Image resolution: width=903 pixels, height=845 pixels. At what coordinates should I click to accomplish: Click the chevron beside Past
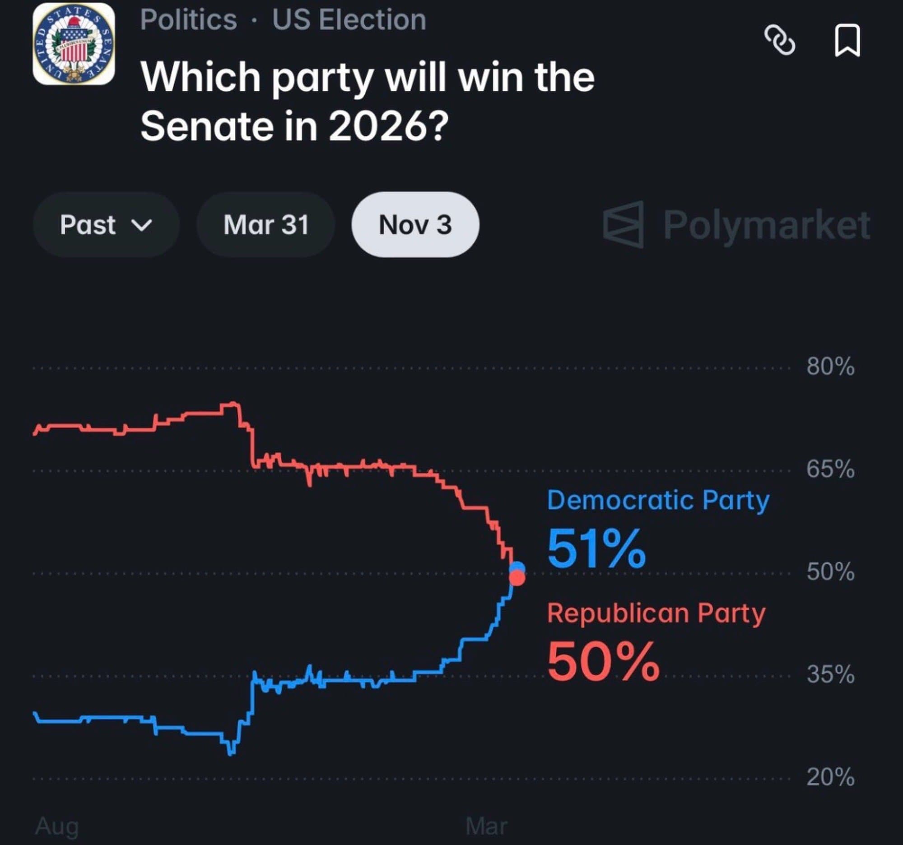pos(141,225)
